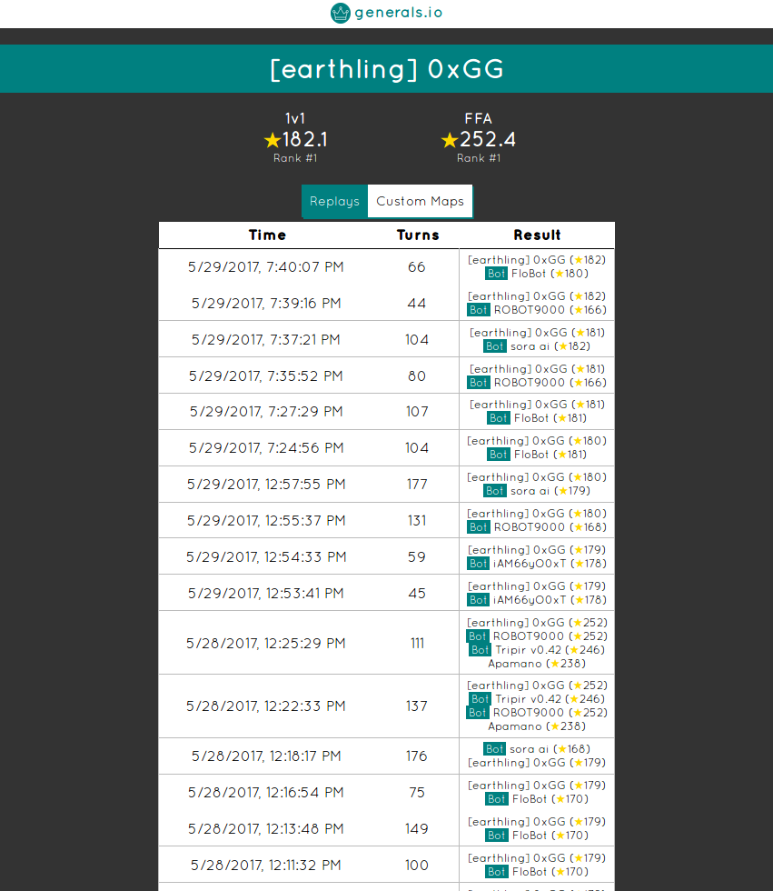Open the replay from 5/28/2017, 12:22:33 PM
Image resolution: width=773 pixels, height=891 pixels.
click(x=266, y=706)
